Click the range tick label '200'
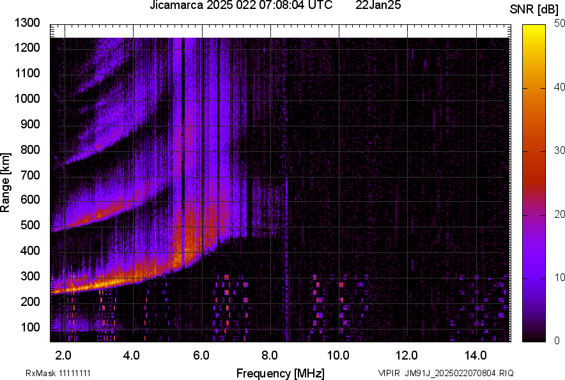The image size is (565, 380). pyautogui.click(x=30, y=301)
